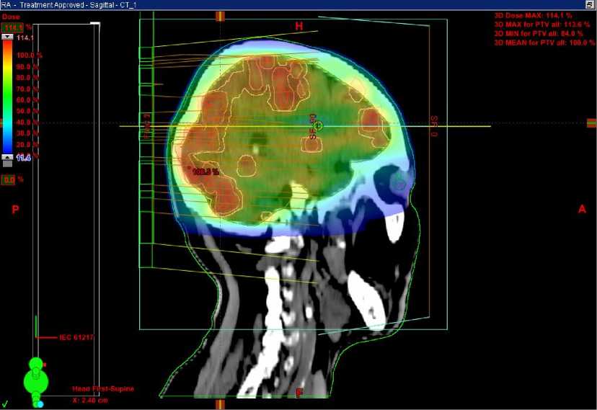Click the '3D MEAN for PTV all' readout

click(x=544, y=43)
